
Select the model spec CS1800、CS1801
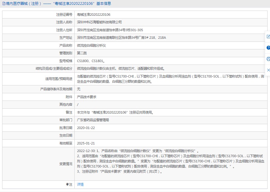coord(91,61)
